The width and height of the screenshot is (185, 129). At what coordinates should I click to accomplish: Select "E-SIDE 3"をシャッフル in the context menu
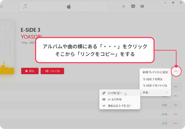click(155, 86)
